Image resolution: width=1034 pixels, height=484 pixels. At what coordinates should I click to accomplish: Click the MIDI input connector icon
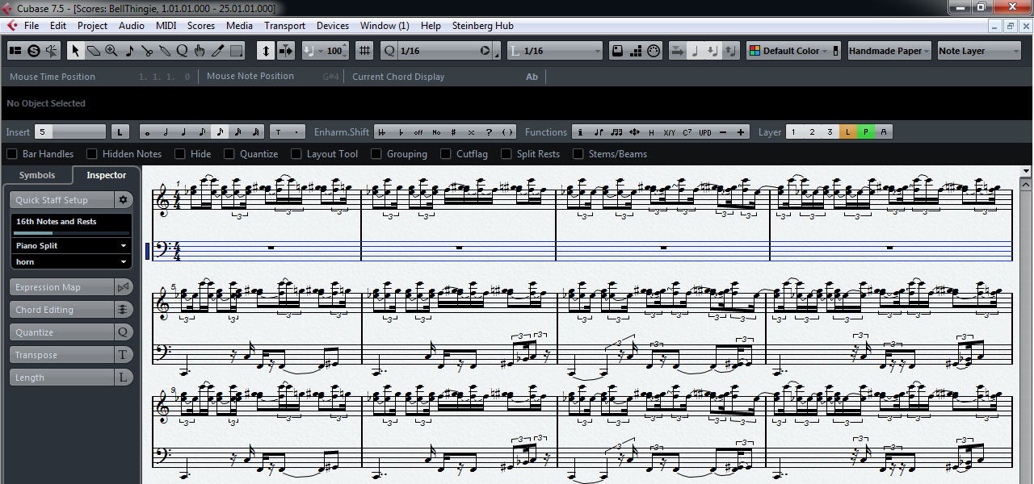(286, 51)
